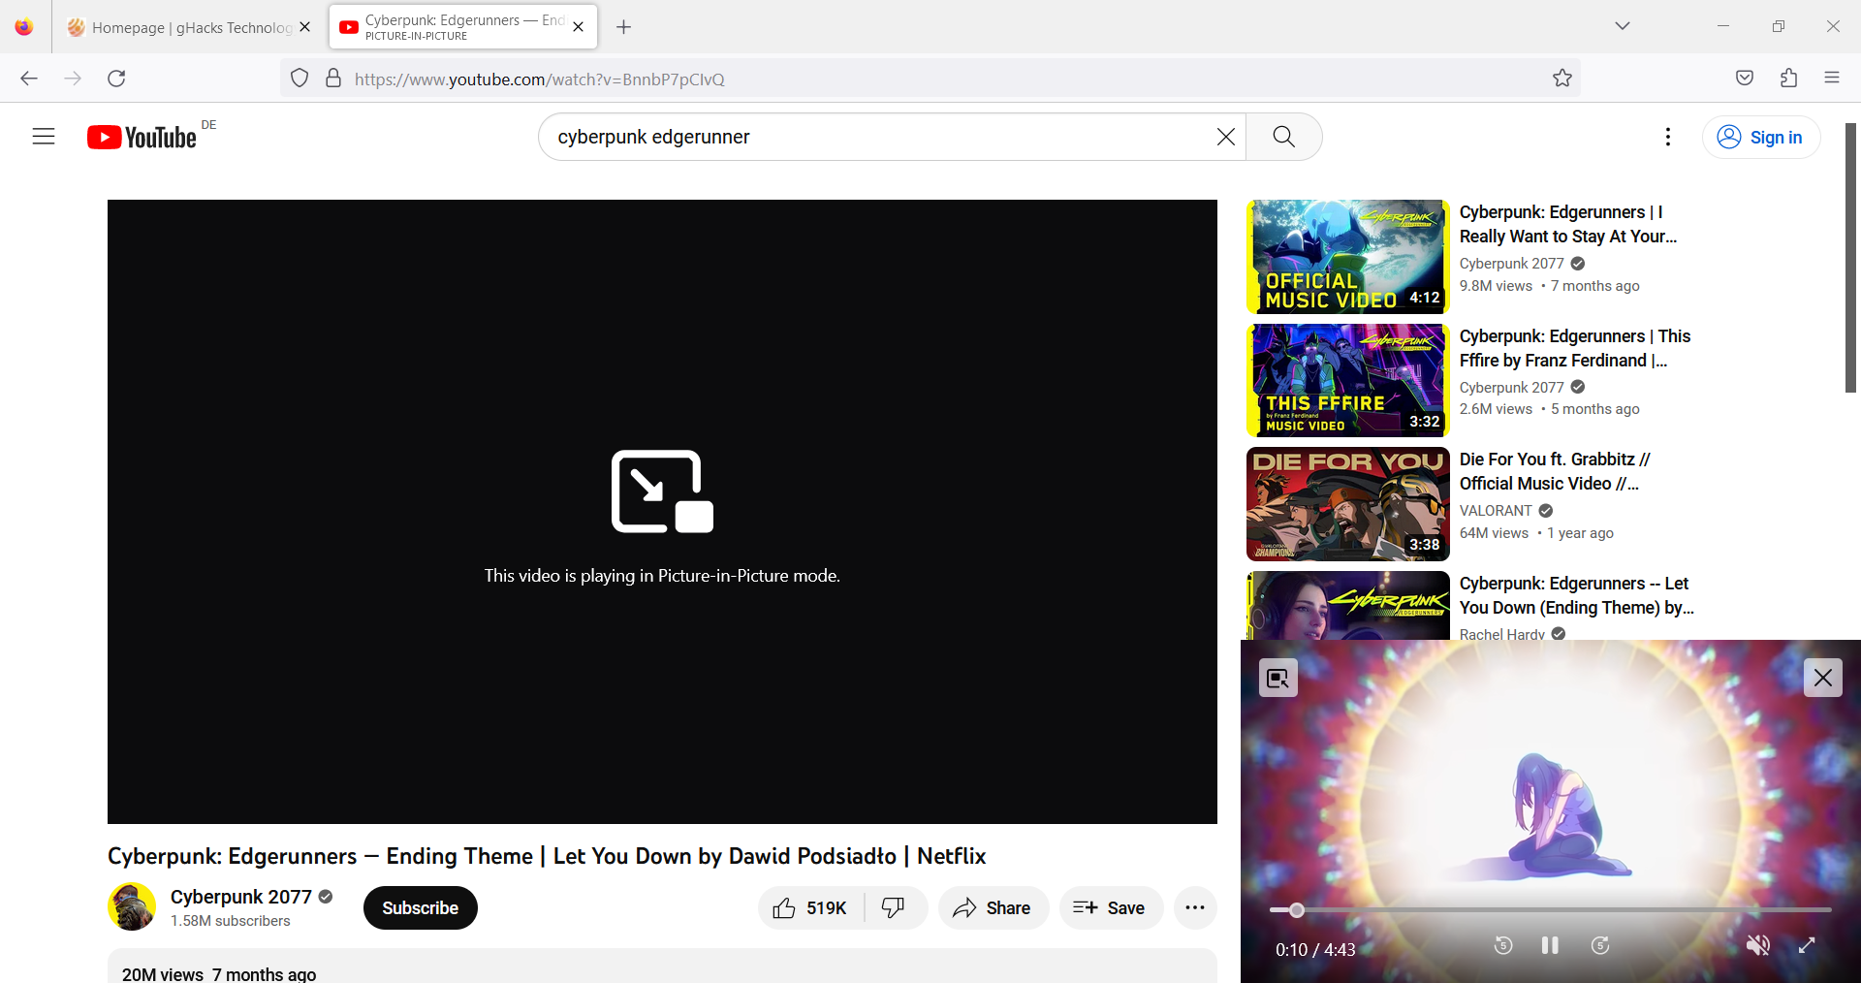Click '20M views 7 months ago' description text
1861x983 pixels.
(x=219, y=973)
